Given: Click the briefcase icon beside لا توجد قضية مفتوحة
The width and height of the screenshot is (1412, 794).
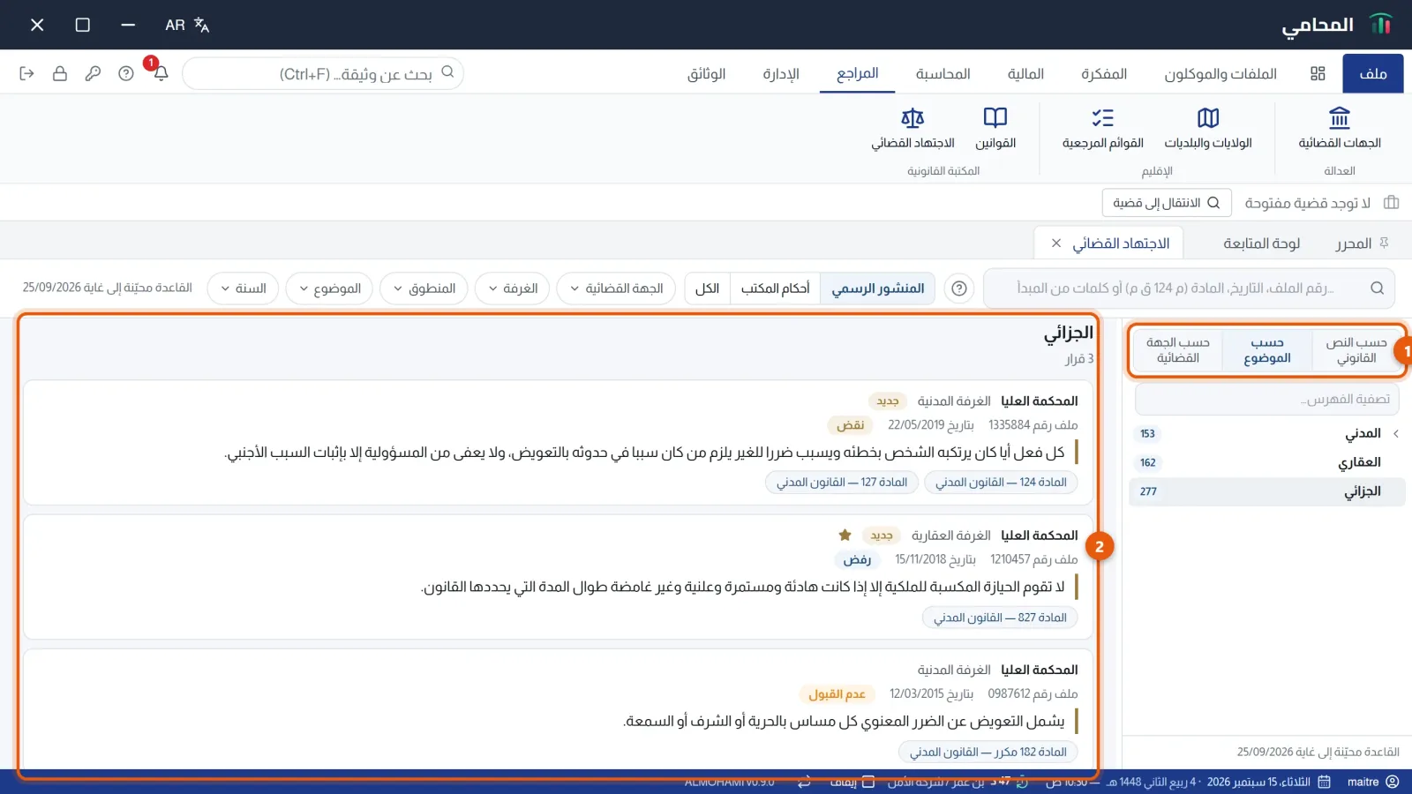Looking at the screenshot, I should click(x=1392, y=202).
